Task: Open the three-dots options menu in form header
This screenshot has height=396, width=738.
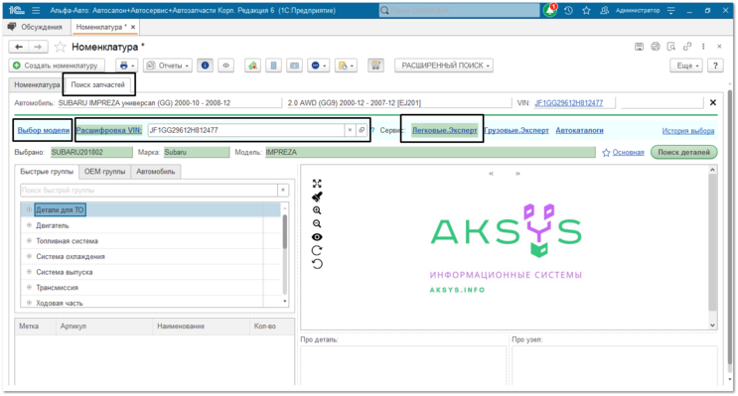Action: pos(703,46)
